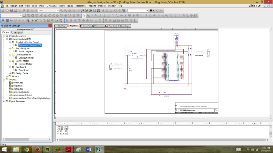Select the hv demo netlist.mnl file
Viewport: 273px width, 153px height.
pyautogui.click(x=22, y=95)
